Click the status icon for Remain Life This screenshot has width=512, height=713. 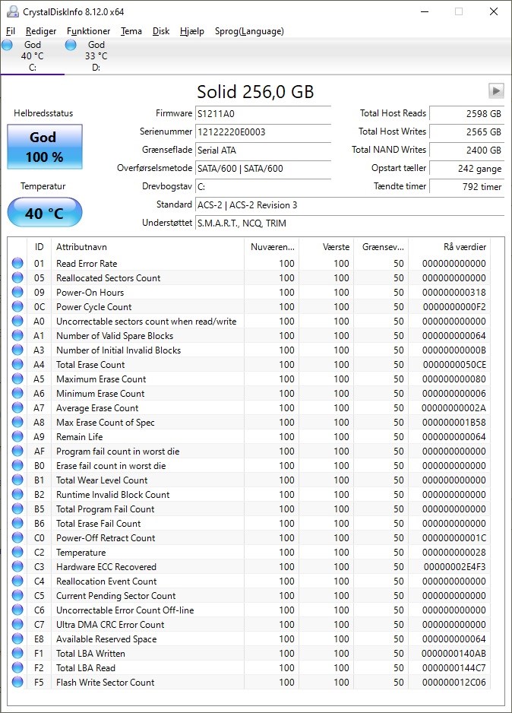coord(17,436)
